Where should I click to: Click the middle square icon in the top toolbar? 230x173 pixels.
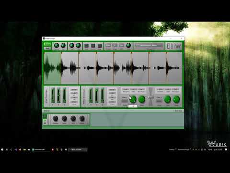click(x=93, y=46)
